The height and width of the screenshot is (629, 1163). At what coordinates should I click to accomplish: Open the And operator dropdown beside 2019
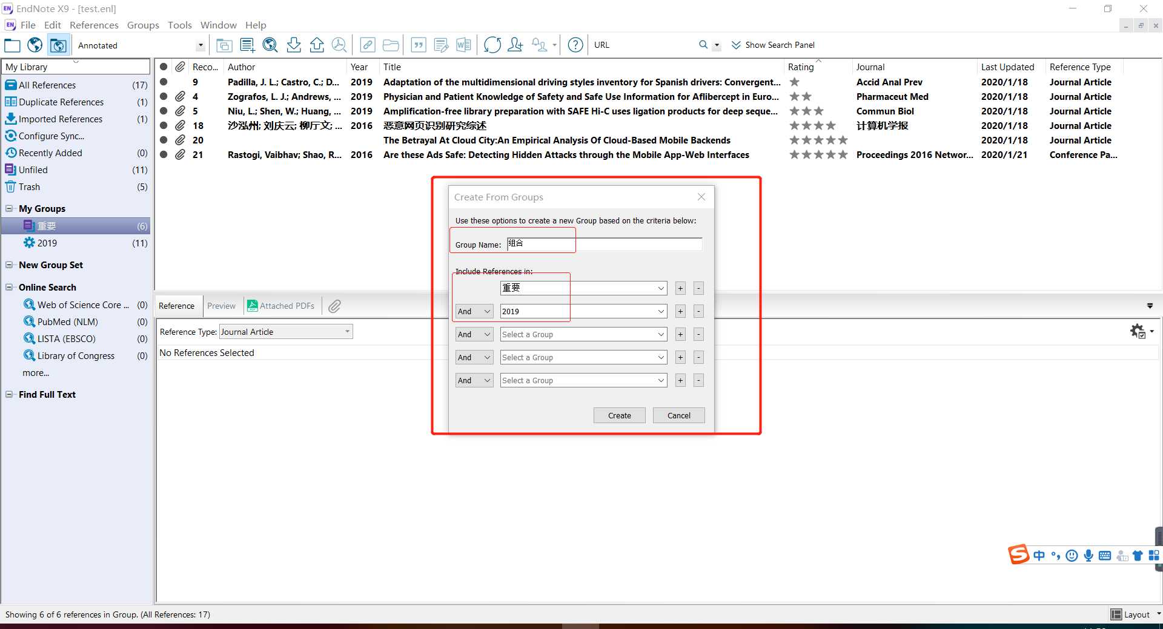coord(474,311)
